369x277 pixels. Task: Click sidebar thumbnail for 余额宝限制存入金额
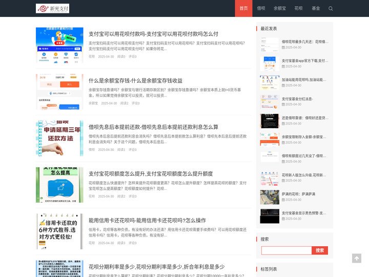270,140
